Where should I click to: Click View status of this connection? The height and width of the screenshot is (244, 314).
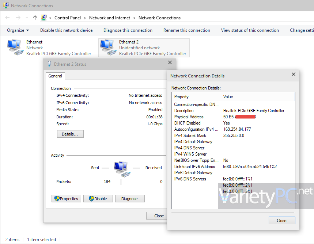[x=250, y=30]
